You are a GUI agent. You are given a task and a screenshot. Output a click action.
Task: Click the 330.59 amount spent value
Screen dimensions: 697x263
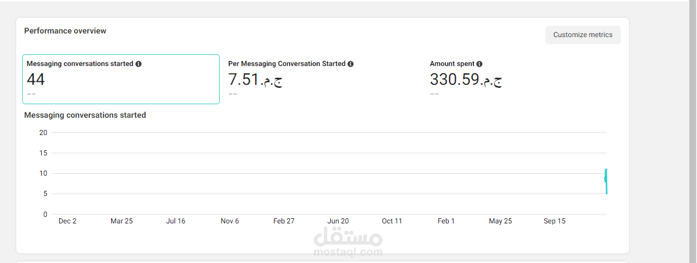pos(466,80)
